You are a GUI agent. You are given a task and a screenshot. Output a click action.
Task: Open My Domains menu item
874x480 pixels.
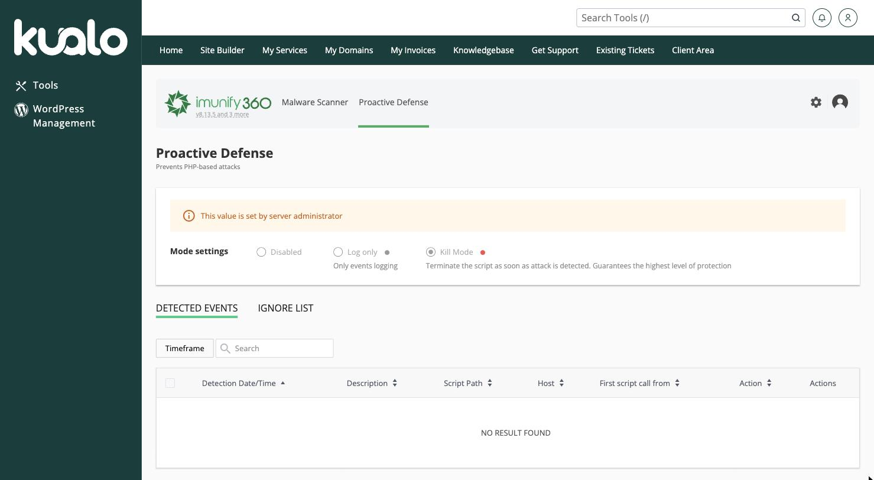click(x=349, y=50)
